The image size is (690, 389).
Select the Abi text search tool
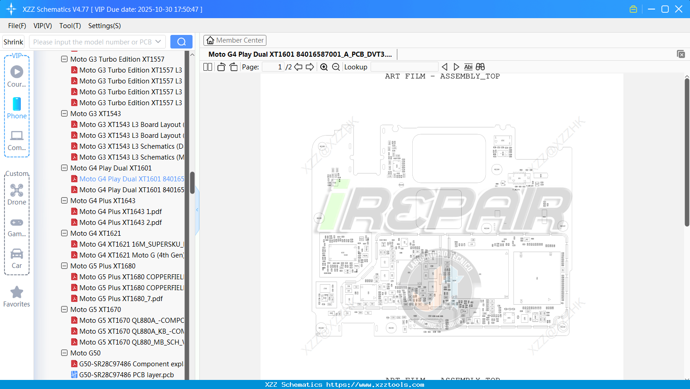[x=468, y=66]
